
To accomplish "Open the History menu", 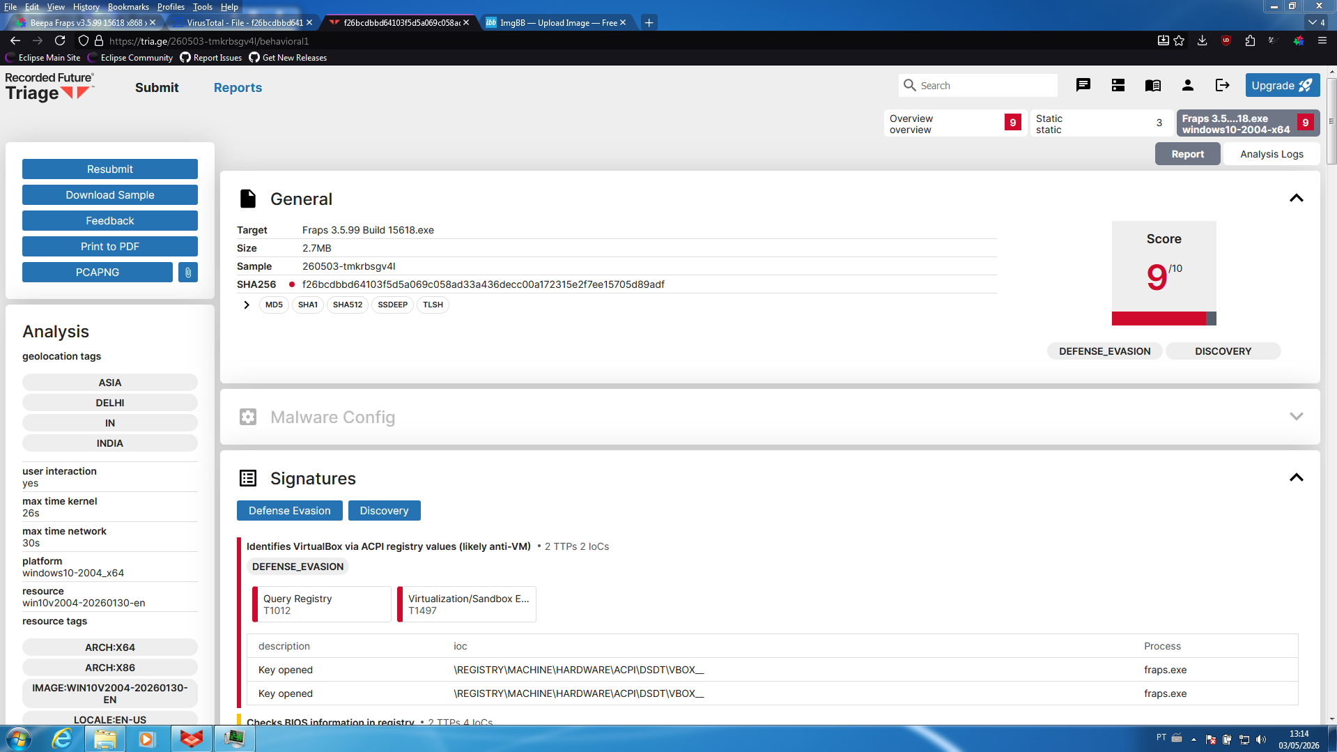I will click(86, 7).
